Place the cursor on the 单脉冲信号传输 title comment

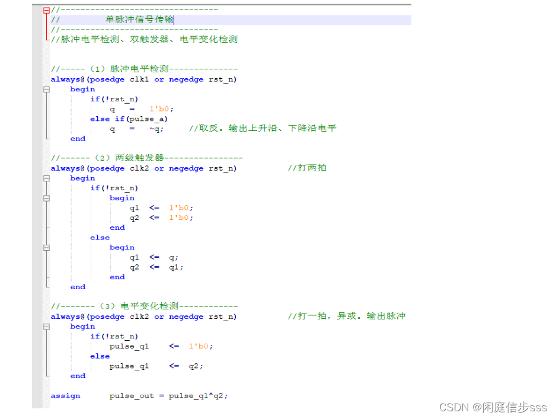click(139, 20)
